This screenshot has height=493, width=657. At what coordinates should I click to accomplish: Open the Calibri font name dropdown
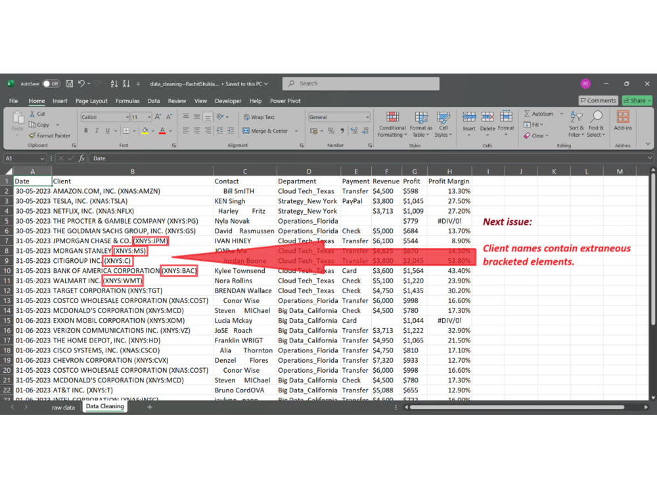click(127, 117)
